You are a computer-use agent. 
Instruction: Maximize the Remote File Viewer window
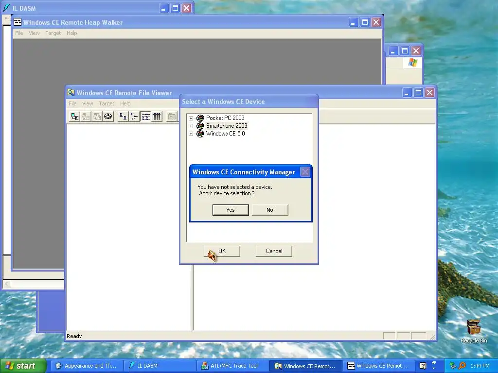click(x=418, y=93)
